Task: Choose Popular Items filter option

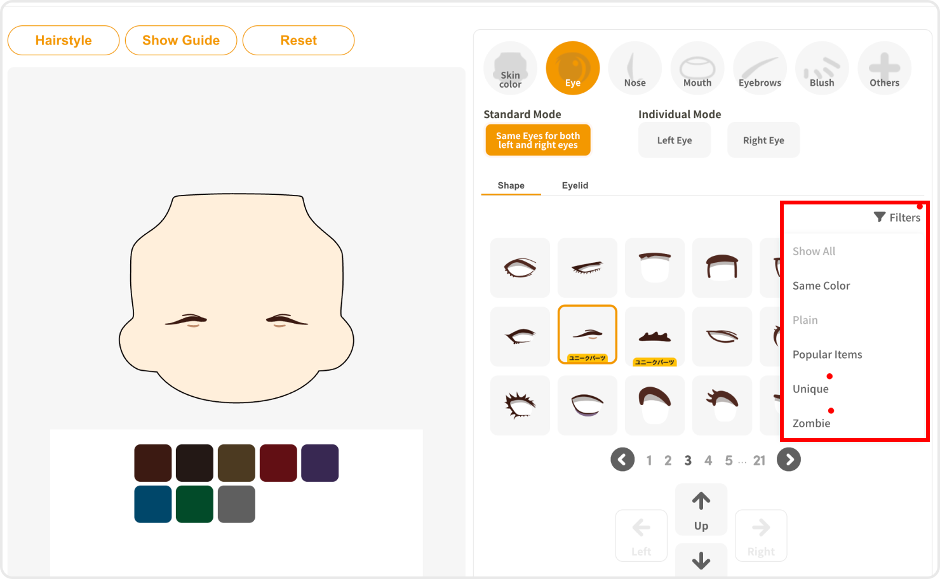Action: pos(827,355)
